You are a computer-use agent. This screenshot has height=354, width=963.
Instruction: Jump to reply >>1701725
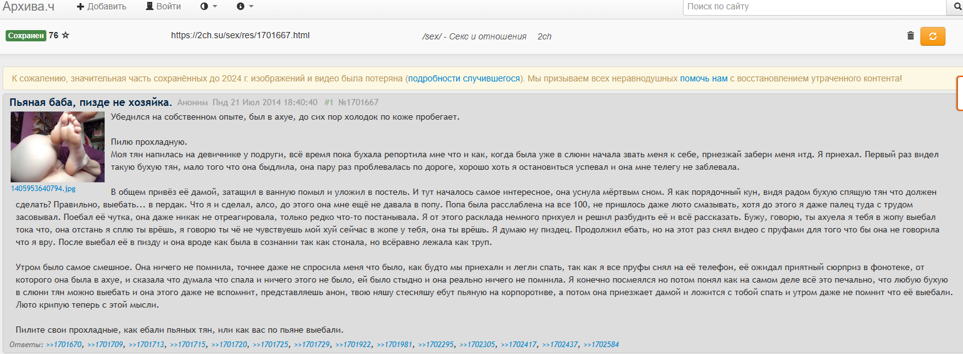(271, 345)
